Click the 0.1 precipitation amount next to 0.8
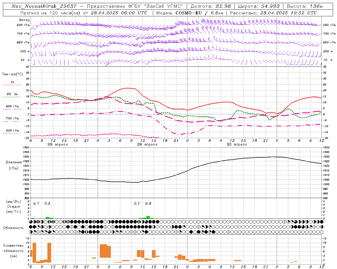Image resolution: width=337 pixels, height=269 pixels. (137, 204)
